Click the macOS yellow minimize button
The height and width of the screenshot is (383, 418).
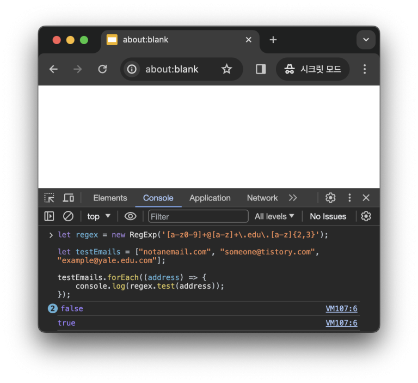(x=70, y=40)
